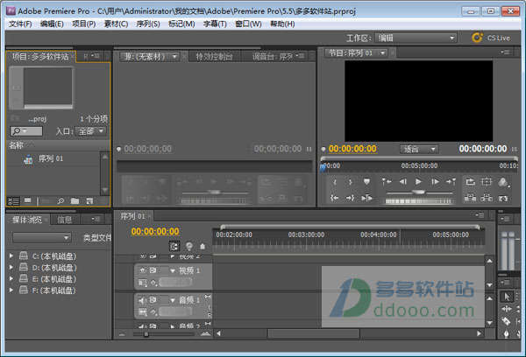Set Encore chapter marker in timeline
This screenshot has height=357, width=526.
point(189,247)
